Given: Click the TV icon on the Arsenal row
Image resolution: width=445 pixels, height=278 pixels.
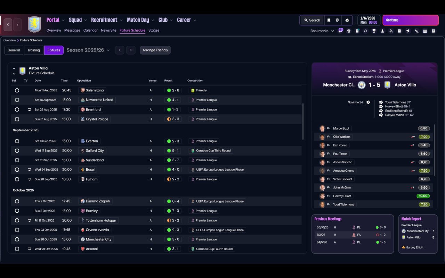Looking at the screenshot, I should pos(29,249).
